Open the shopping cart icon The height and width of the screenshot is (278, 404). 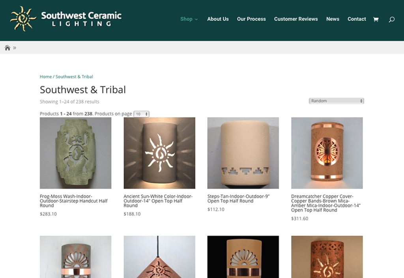(x=376, y=19)
